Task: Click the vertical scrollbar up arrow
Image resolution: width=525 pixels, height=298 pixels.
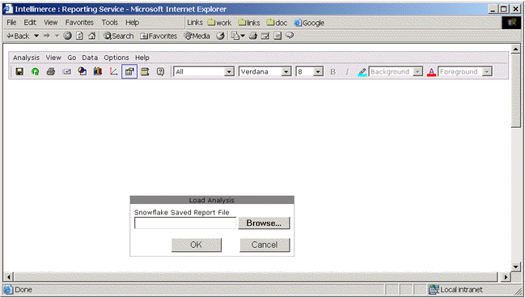Action: click(x=515, y=49)
